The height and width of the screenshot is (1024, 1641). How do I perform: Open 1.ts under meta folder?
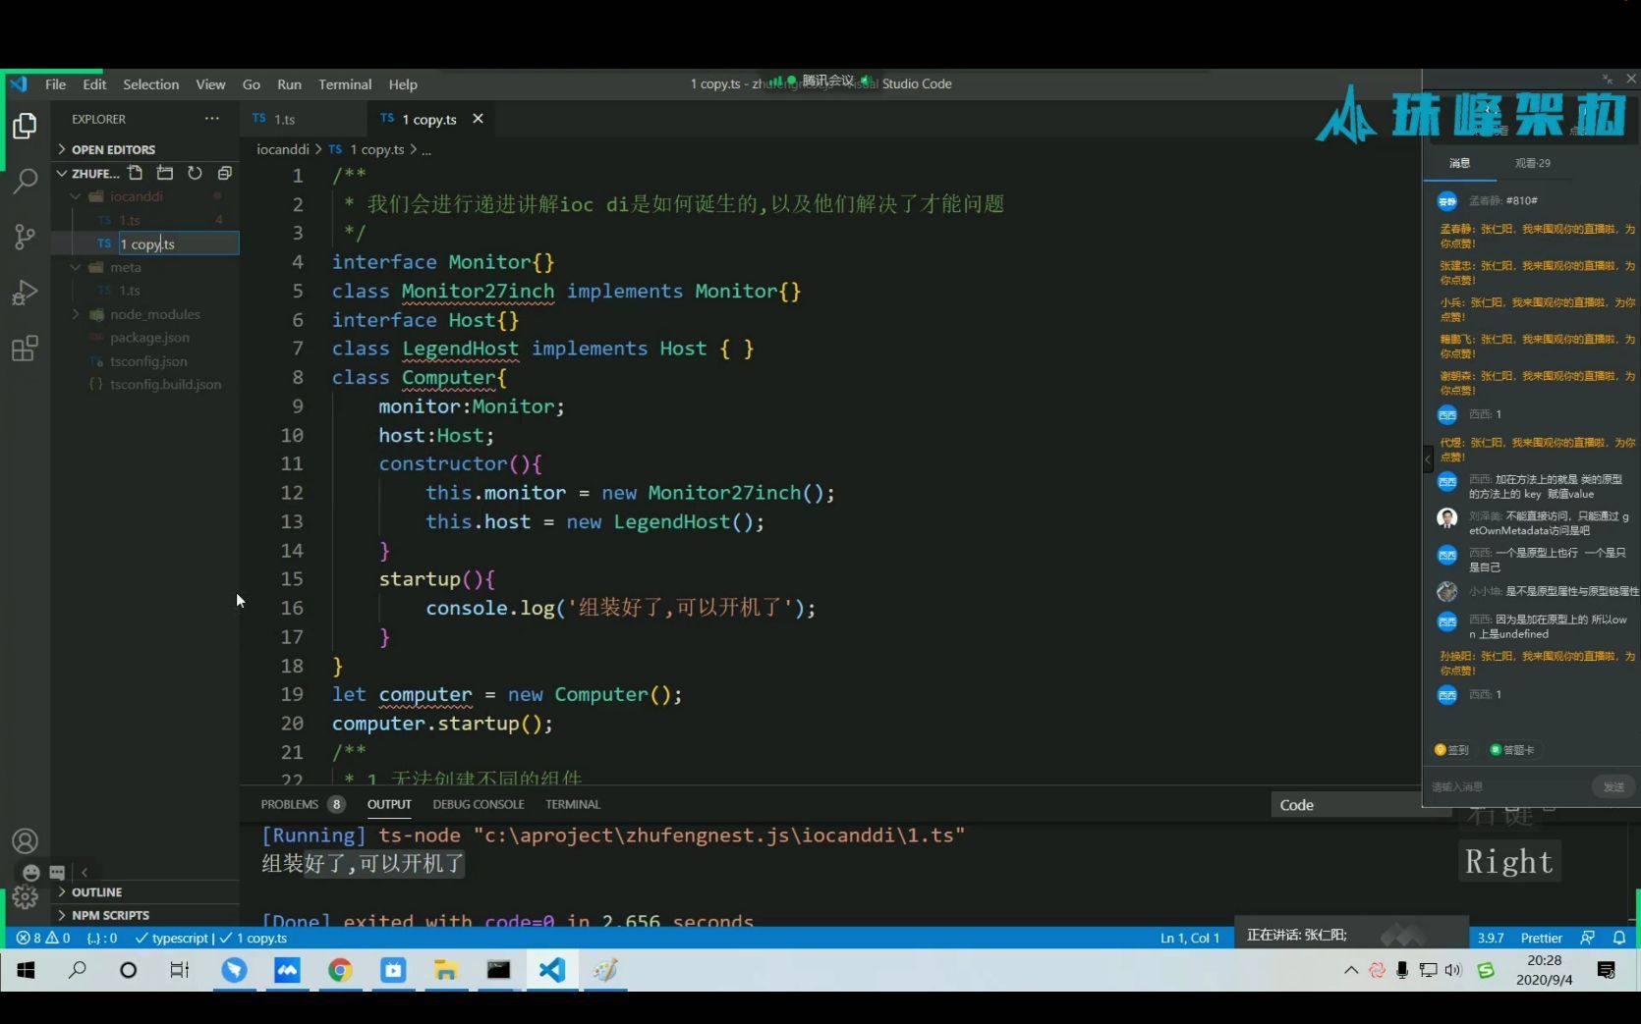[x=145, y=291]
